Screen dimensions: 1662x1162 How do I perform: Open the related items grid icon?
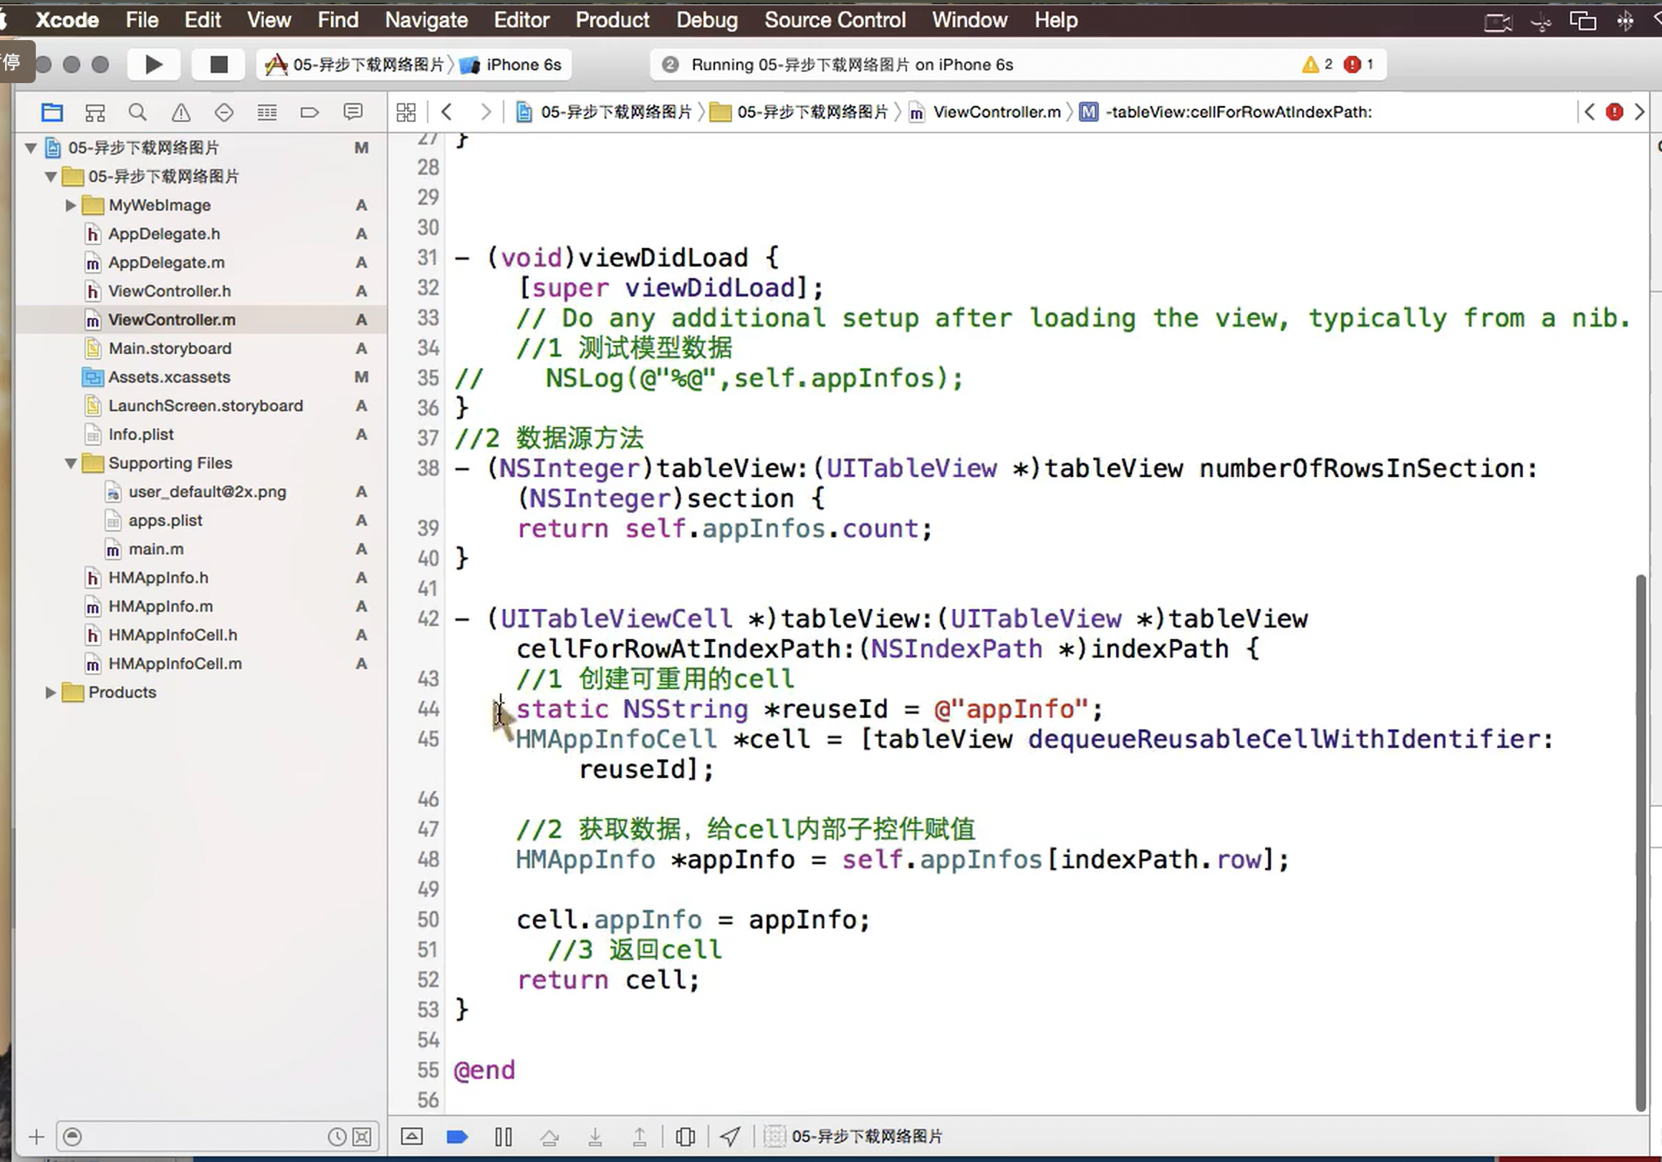(x=406, y=112)
